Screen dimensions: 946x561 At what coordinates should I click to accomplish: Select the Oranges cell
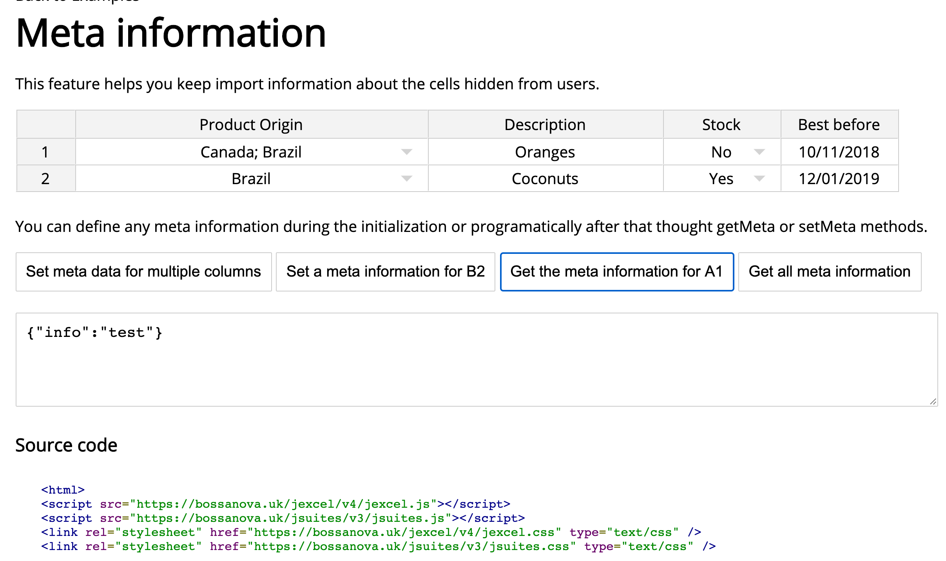click(x=545, y=152)
